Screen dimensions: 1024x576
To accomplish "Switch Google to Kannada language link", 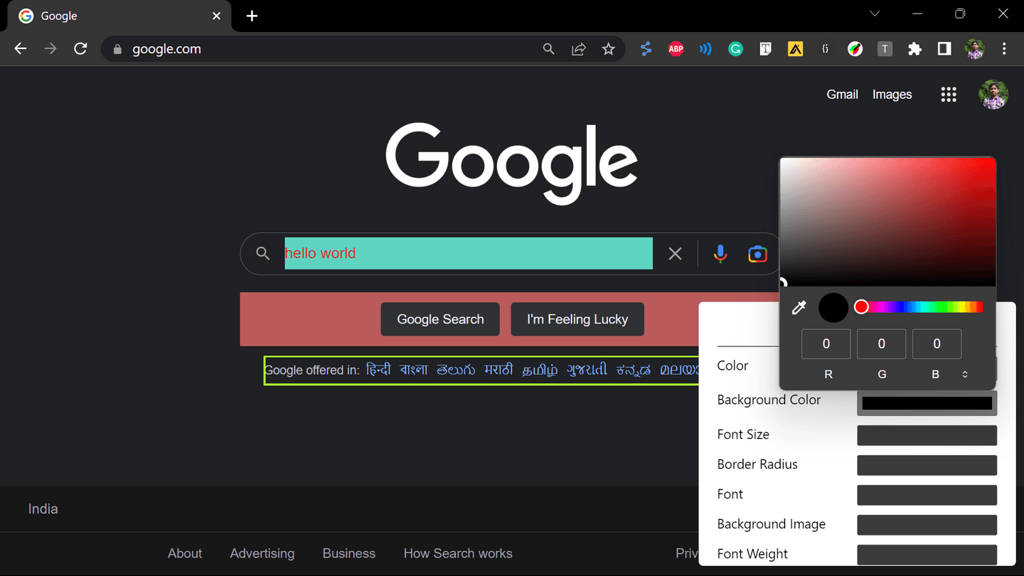I will click(x=633, y=370).
